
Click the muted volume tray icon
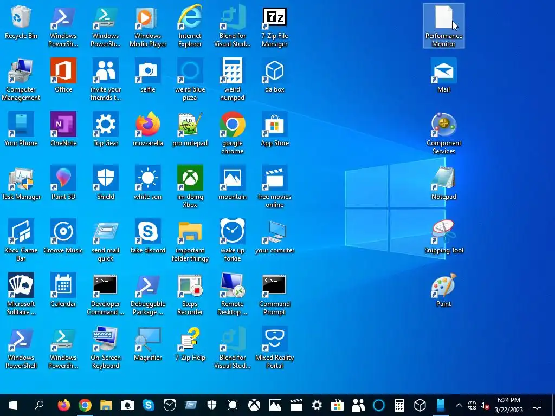[x=485, y=405]
